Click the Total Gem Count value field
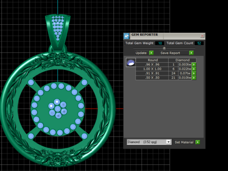The image size is (228, 171). [x=199, y=43]
